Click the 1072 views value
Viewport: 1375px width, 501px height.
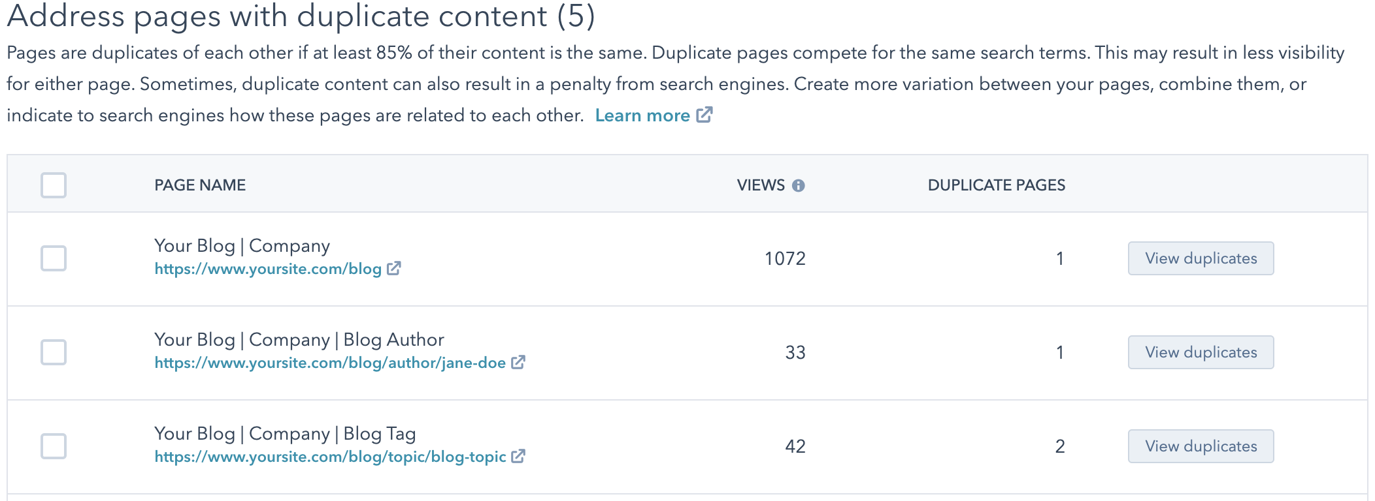[x=785, y=259]
